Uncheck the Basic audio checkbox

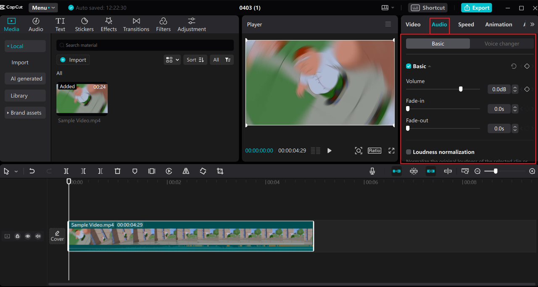pyautogui.click(x=409, y=66)
